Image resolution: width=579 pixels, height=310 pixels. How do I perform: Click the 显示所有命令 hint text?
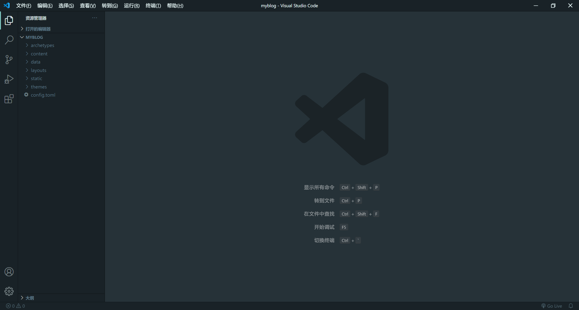pyautogui.click(x=319, y=188)
